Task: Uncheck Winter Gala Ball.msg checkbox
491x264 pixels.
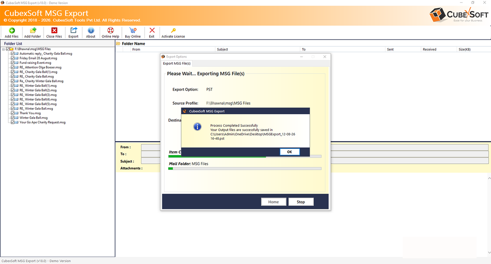Action: pyautogui.click(x=12, y=118)
